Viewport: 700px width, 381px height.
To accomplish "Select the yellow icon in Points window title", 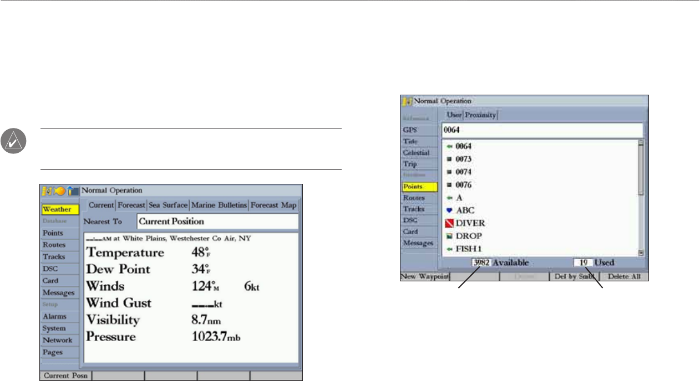I will [407, 101].
